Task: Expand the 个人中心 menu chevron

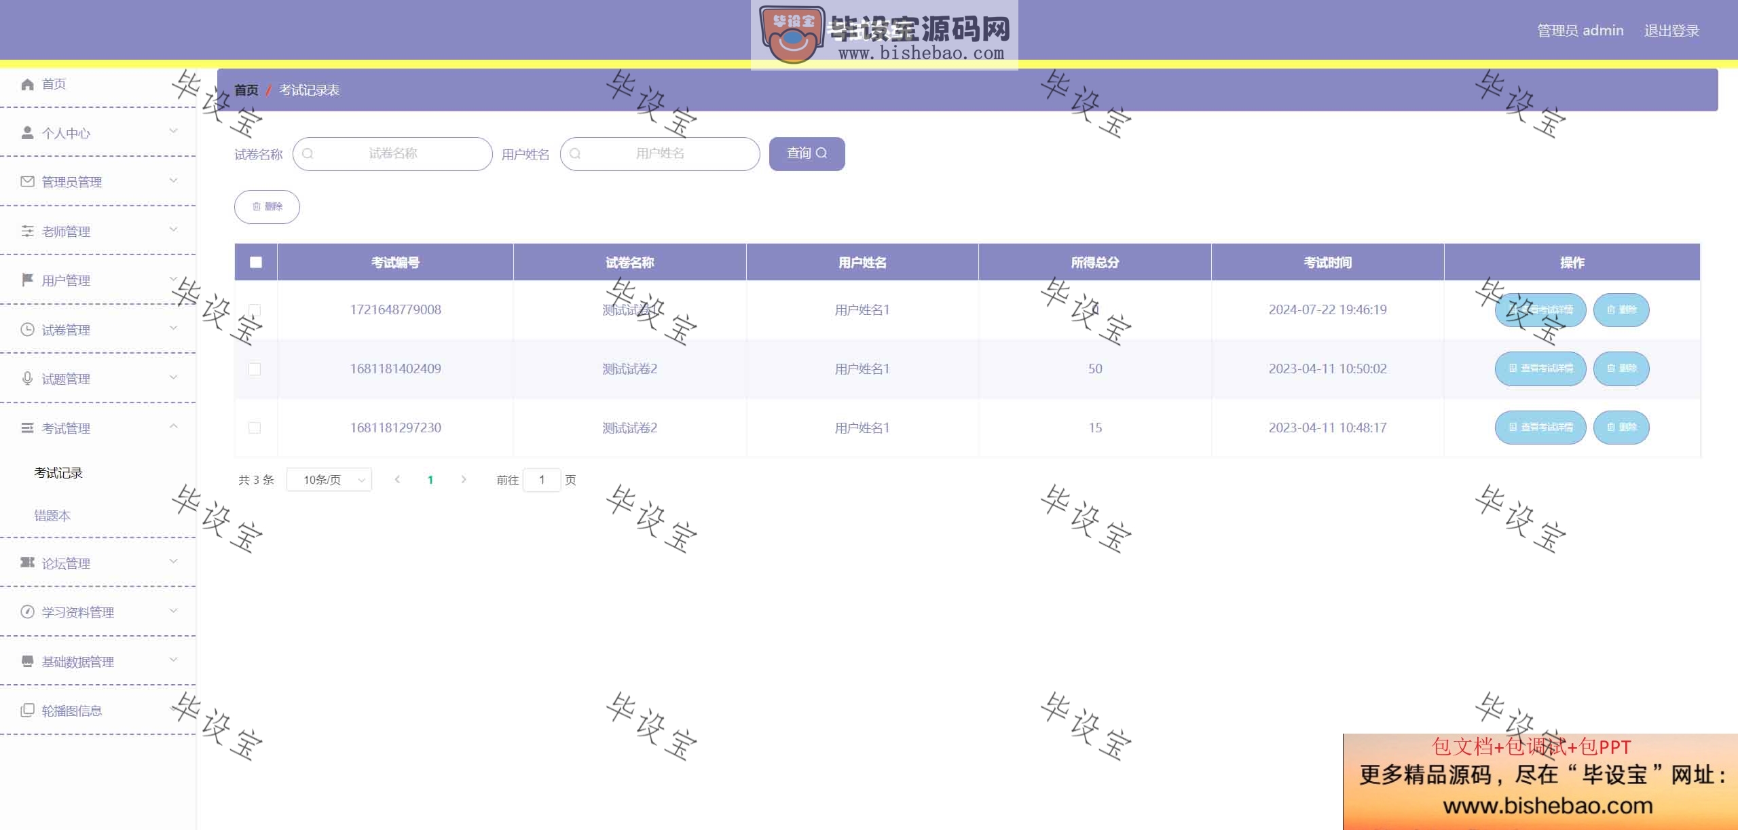Action: 174,132
